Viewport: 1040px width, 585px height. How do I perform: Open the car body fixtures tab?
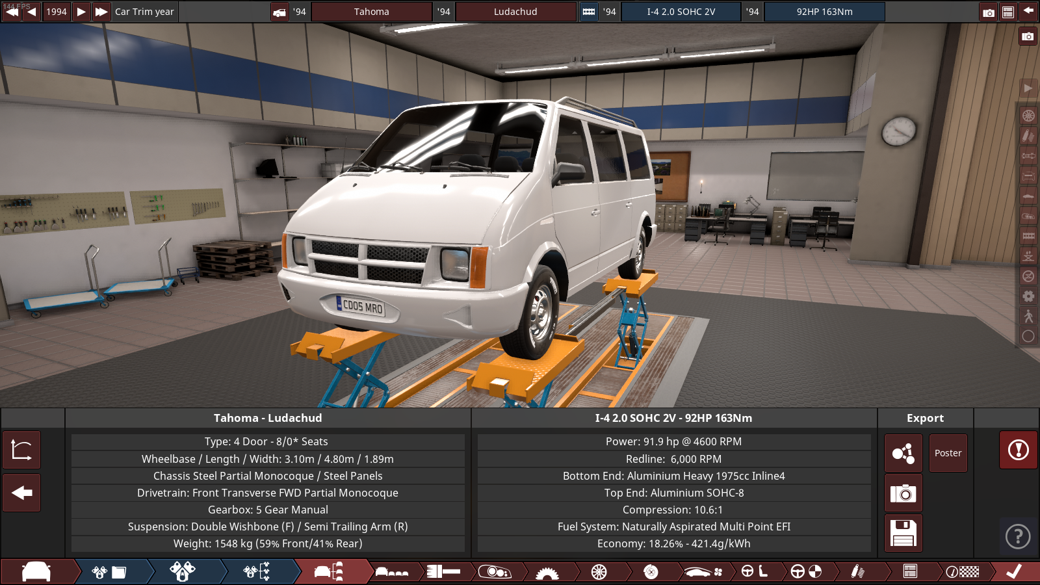click(x=392, y=572)
